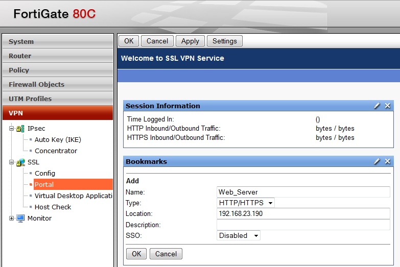Click the Settings button in top toolbar
400x267 pixels.
[x=225, y=41]
